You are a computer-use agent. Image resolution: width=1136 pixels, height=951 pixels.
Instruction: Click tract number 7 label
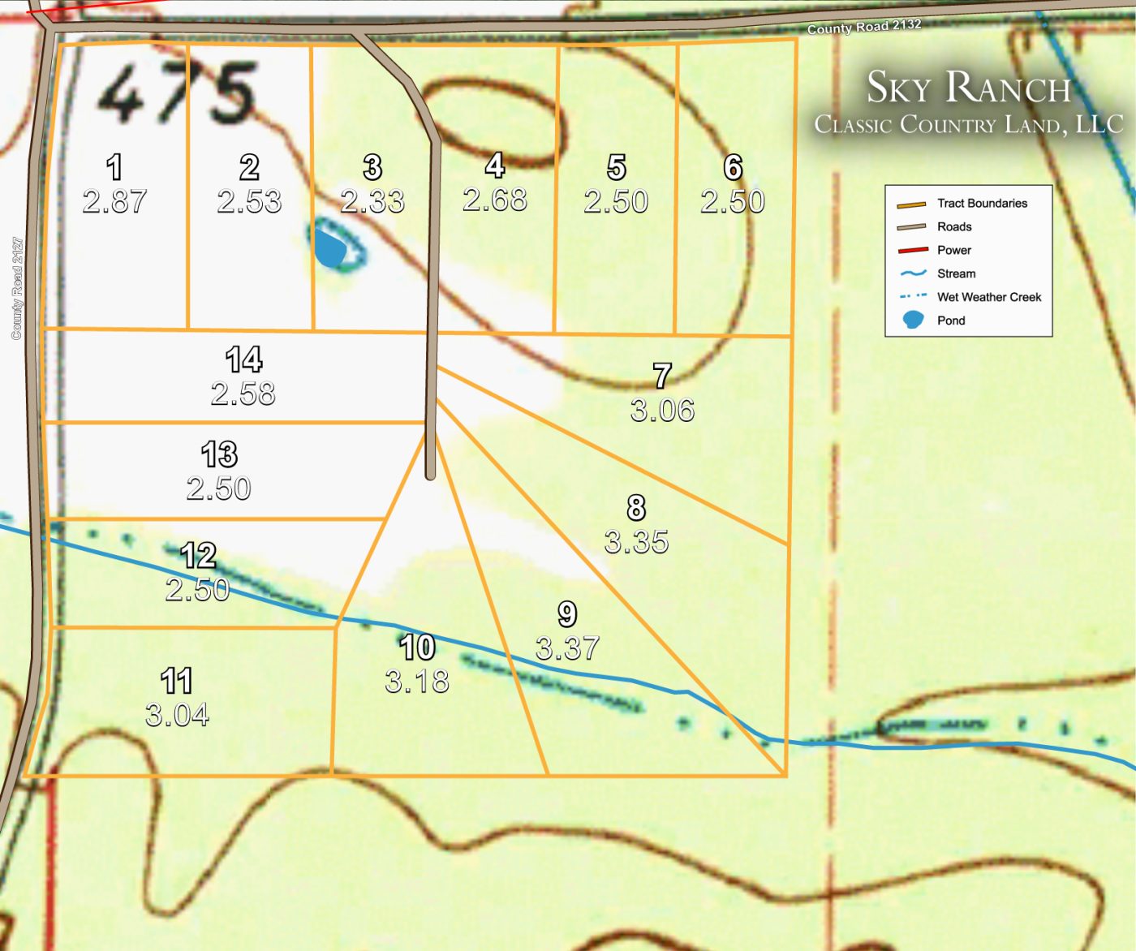point(663,376)
